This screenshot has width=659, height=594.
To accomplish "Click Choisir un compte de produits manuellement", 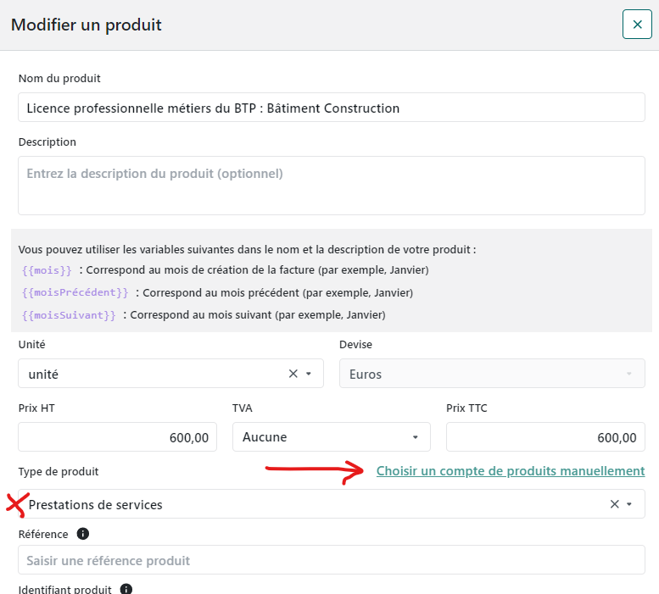I will point(511,470).
